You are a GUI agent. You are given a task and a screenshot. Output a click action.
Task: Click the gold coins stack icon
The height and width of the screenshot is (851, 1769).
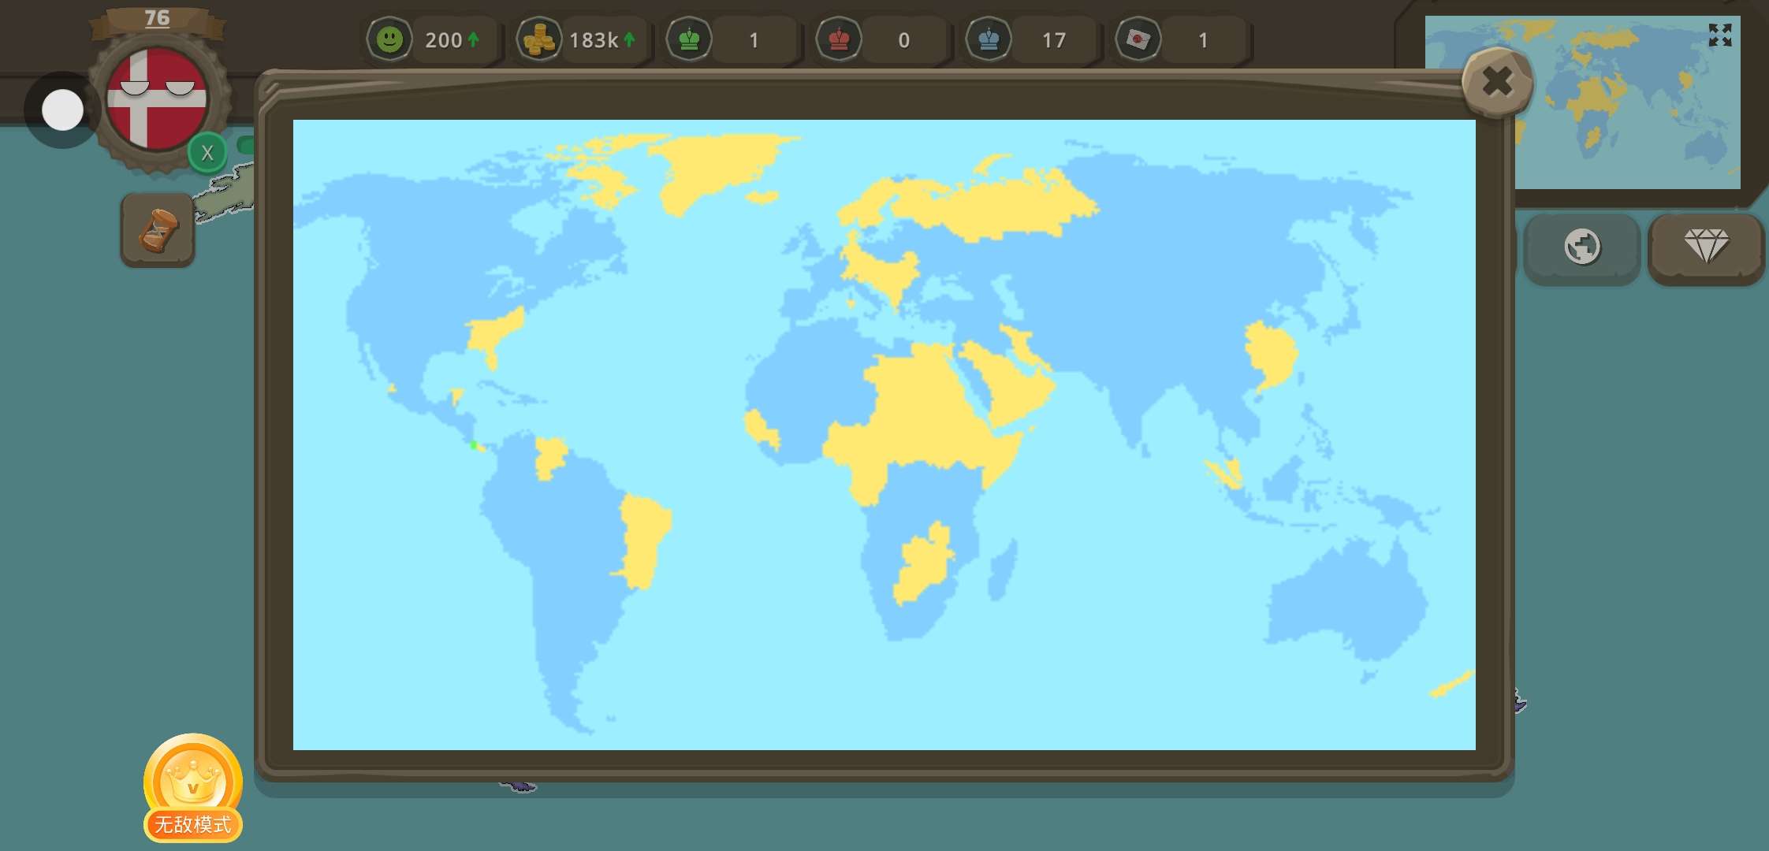pos(539,39)
